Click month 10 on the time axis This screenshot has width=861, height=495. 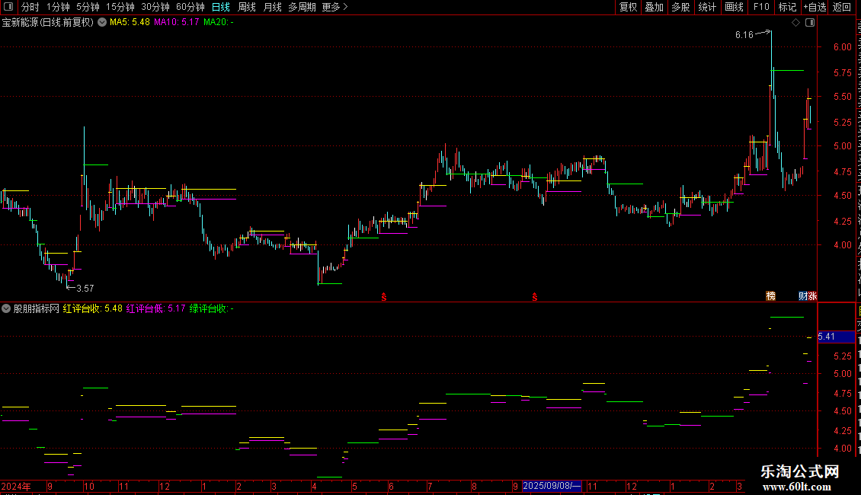(x=89, y=486)
